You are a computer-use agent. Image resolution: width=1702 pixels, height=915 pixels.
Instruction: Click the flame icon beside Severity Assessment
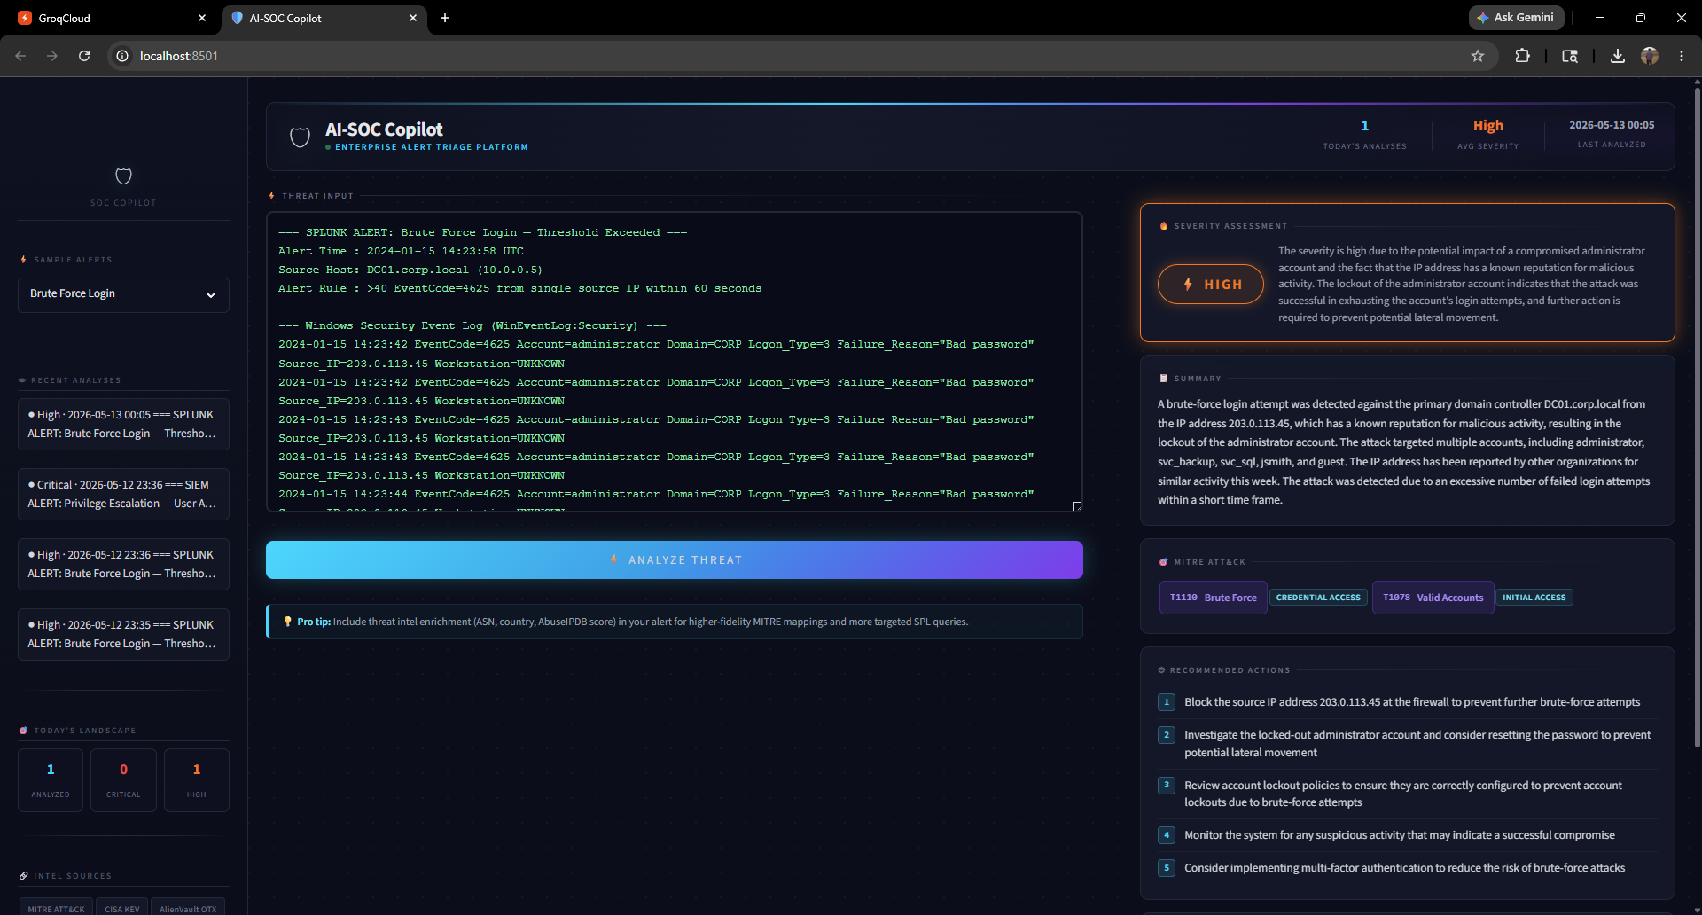[x=1164, y=226]
